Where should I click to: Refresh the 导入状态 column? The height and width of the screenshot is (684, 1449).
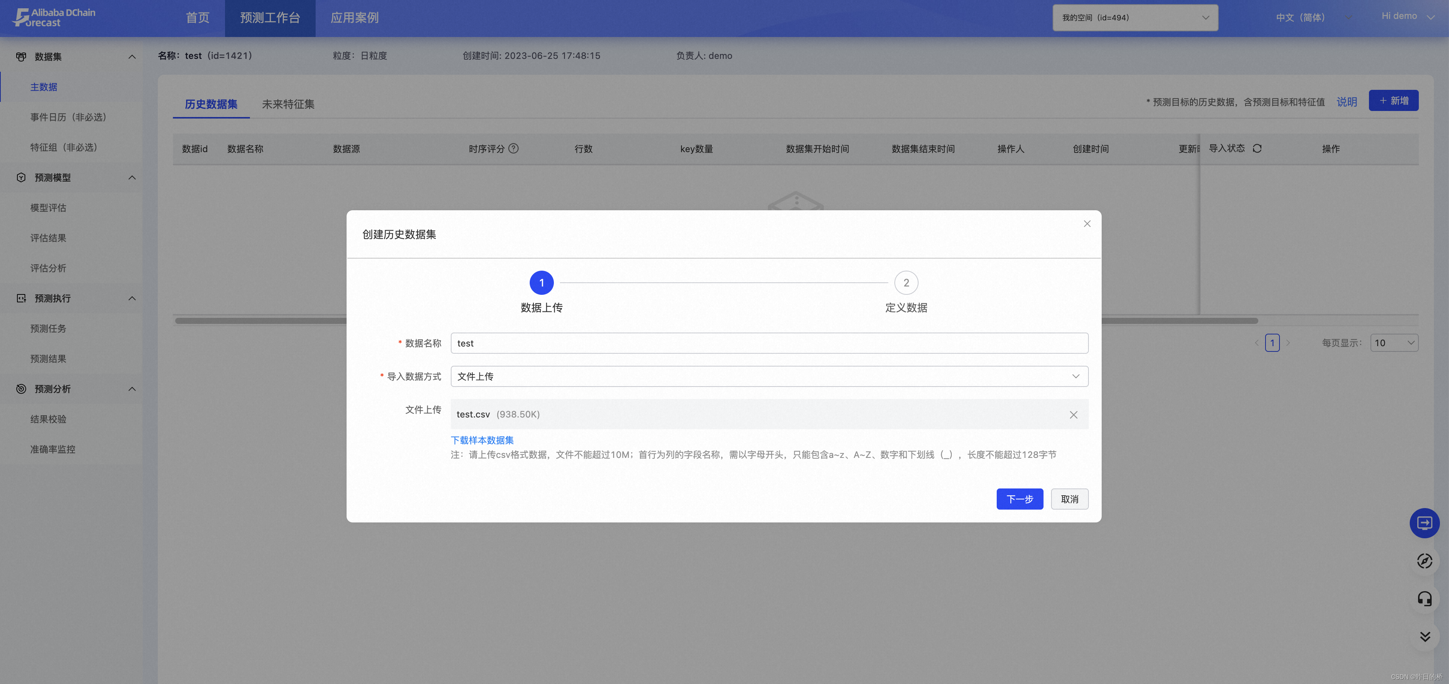point(1257,148)
